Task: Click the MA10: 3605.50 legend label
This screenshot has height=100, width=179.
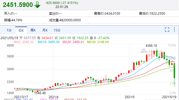Action: 49,42
